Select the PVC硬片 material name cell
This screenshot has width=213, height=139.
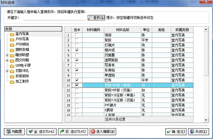[122, 105]
